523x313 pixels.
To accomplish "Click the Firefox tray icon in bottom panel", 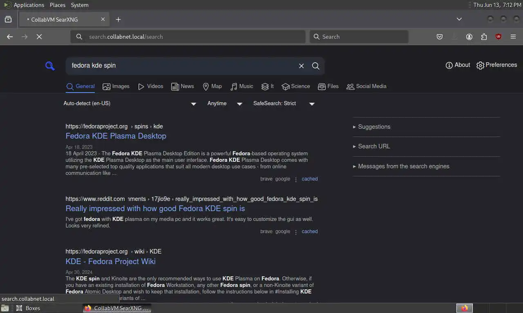I will [465, 308].
